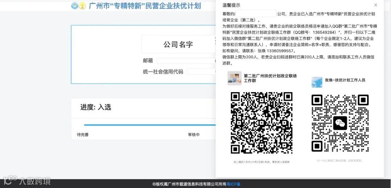This screenshot has height=188, width=391.
Task: Click the blue globe logo icon in the header
Action: pos(75,6)
